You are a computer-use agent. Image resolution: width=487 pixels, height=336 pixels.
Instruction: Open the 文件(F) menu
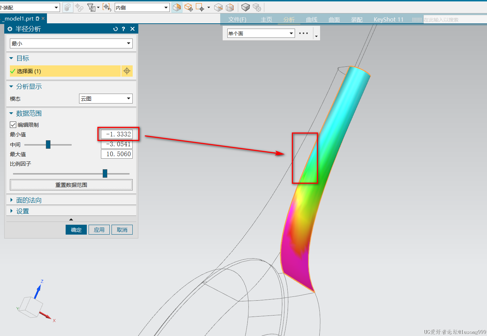click(237, 19)
